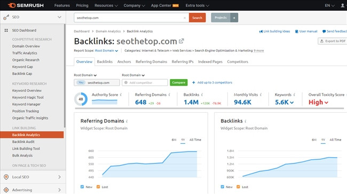Viewport: 347px width, 194px height.
Task: Select All Time range in Backlinks chart
Action: tap(335, 139)
